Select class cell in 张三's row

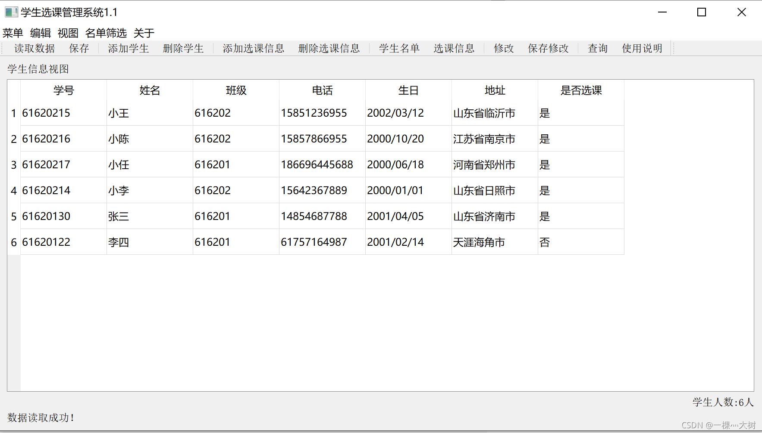pyautogui.click(x=236, y=216)
